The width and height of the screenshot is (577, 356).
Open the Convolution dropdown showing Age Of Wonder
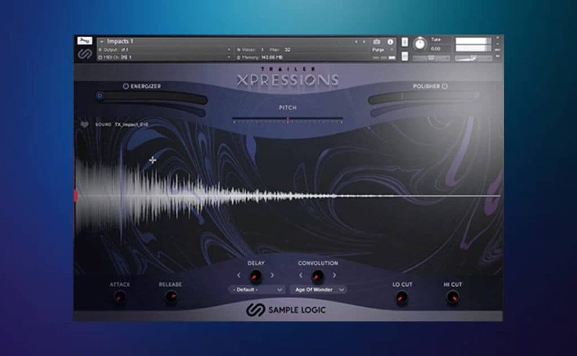coord(318,290)
